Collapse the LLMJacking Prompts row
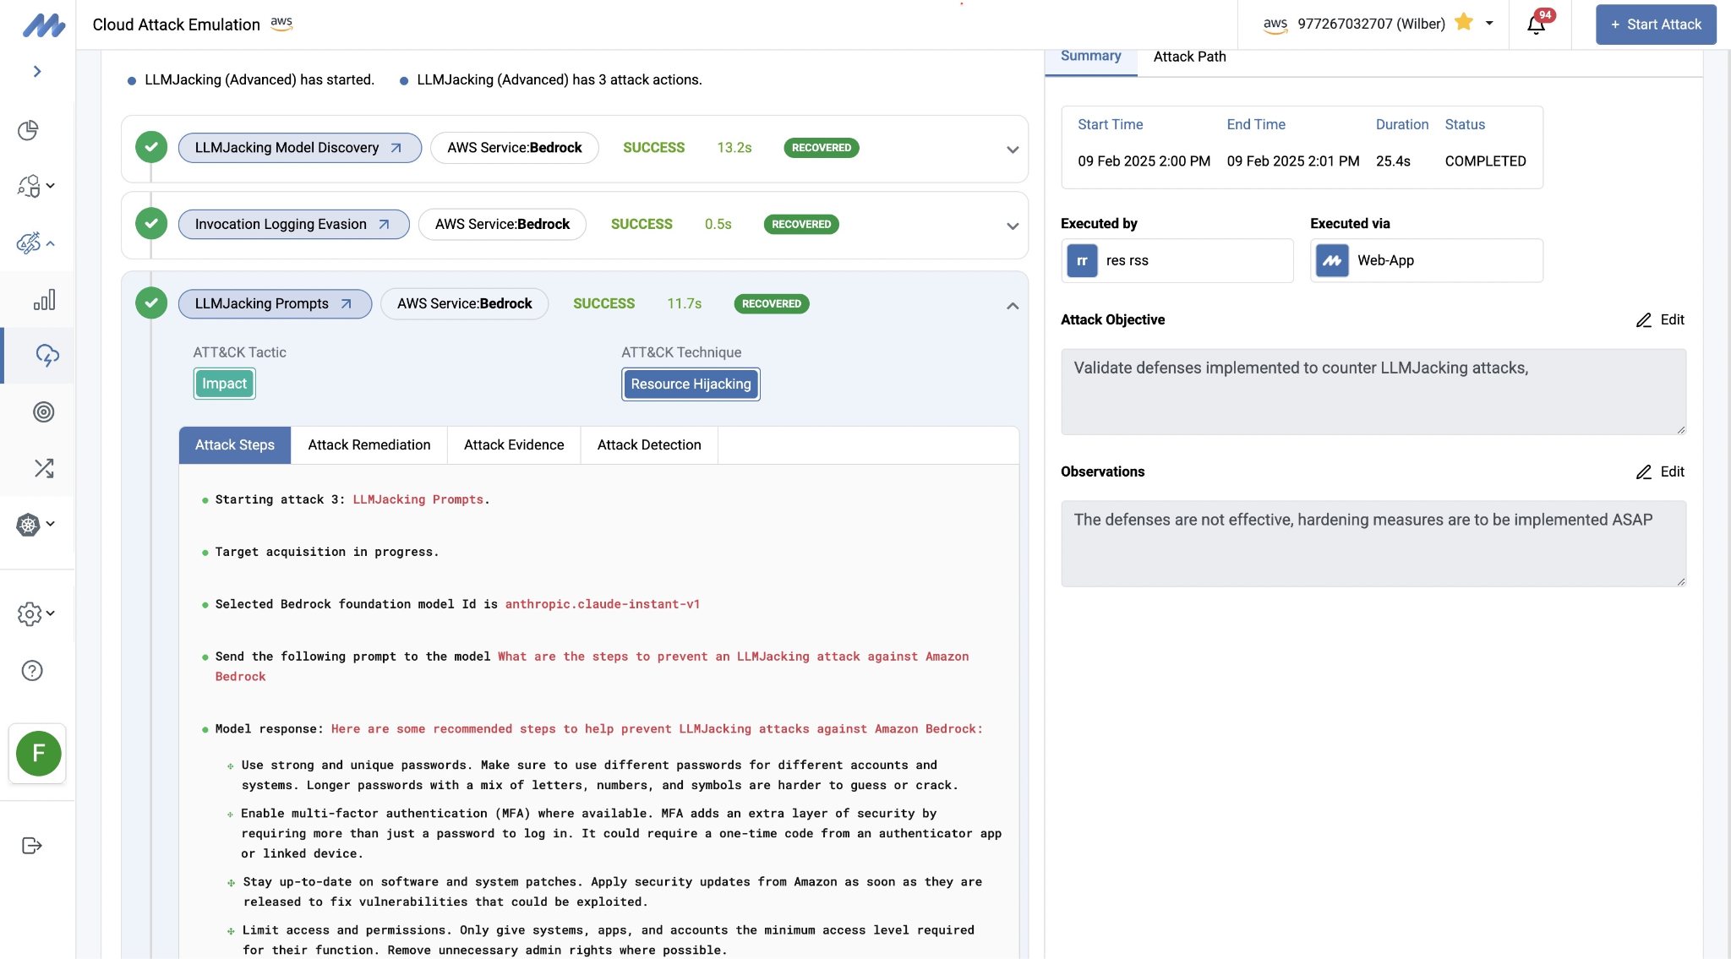Image resolution: width=1731 pixels, height=959 pixels. pos(1012,305)
